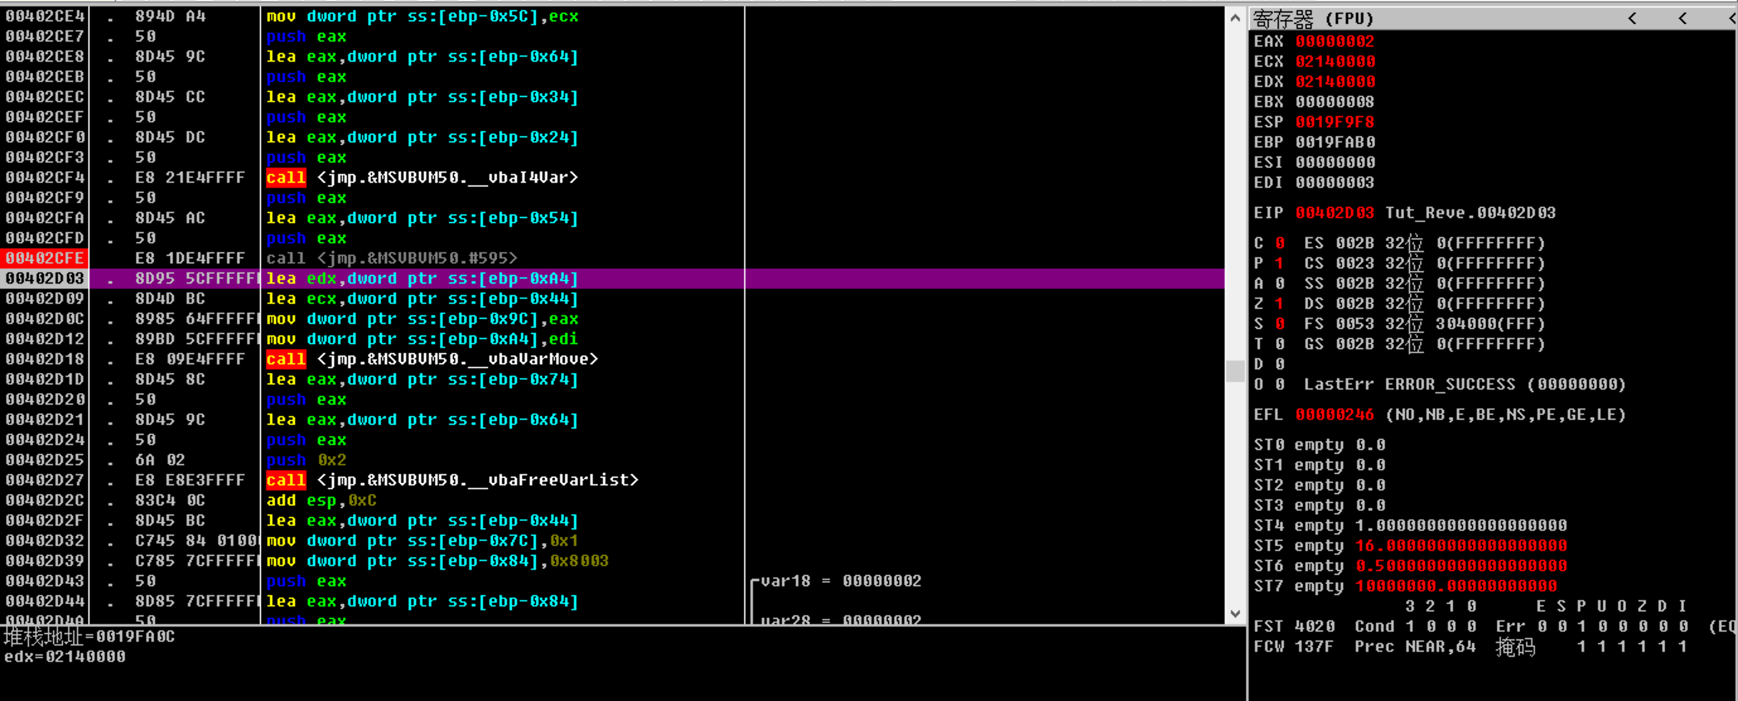Click the S sign flag value
The height and width of the screenshot is (701, 1738).
pyautogui.click(x=1280, y=324)
